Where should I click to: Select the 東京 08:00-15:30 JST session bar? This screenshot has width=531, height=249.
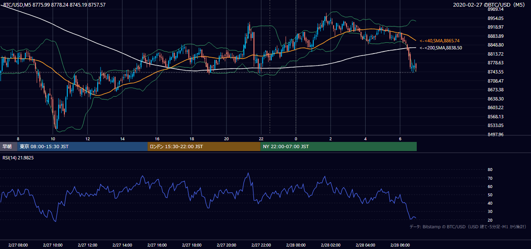82,146
